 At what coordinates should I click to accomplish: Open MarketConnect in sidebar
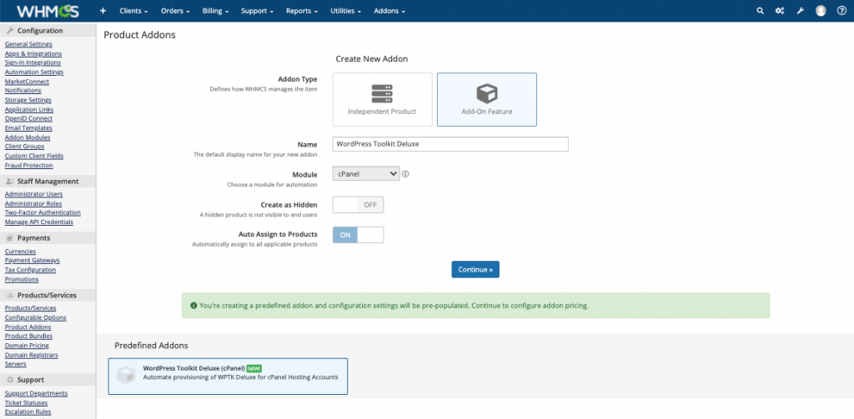tap(27, 82)
